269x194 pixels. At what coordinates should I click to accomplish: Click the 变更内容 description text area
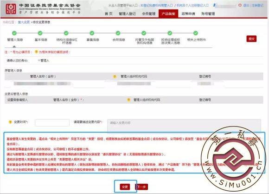(x=184, y=126)
